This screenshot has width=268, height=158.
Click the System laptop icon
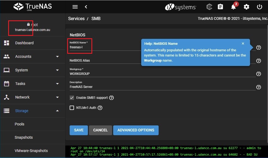pos(7,70)
